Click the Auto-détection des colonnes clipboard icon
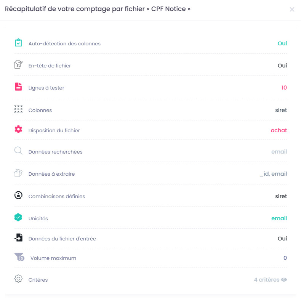Image resolution: width=301 pixels, height=298 pixels. click(x=18, y=43)
